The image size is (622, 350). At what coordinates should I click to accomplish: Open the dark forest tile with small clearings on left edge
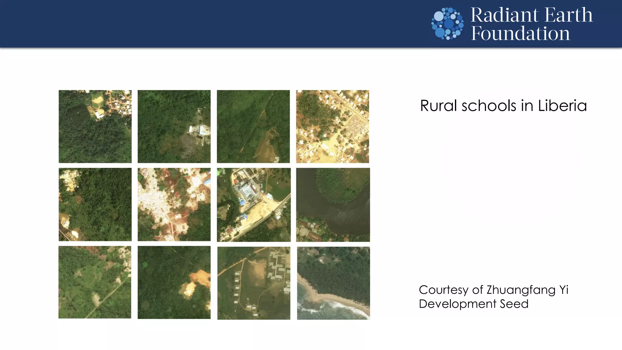[x=95, y=204]
